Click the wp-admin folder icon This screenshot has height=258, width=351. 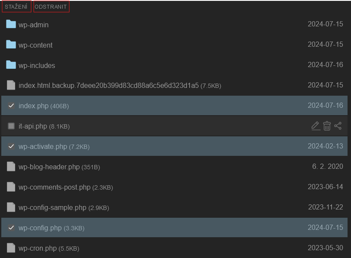coord(11,24)
